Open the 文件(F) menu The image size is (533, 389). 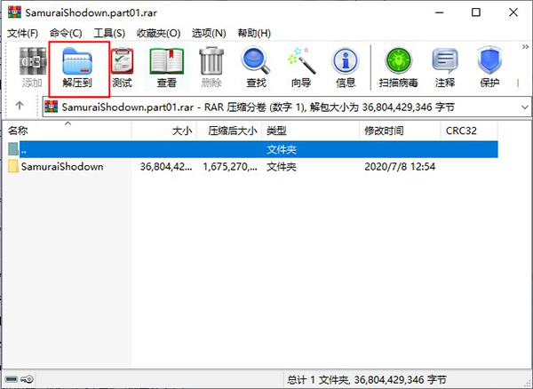[x=23, y=33]
